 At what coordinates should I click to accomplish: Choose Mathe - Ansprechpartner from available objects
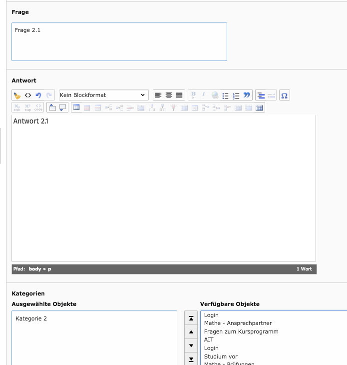(x=238, y=323)
